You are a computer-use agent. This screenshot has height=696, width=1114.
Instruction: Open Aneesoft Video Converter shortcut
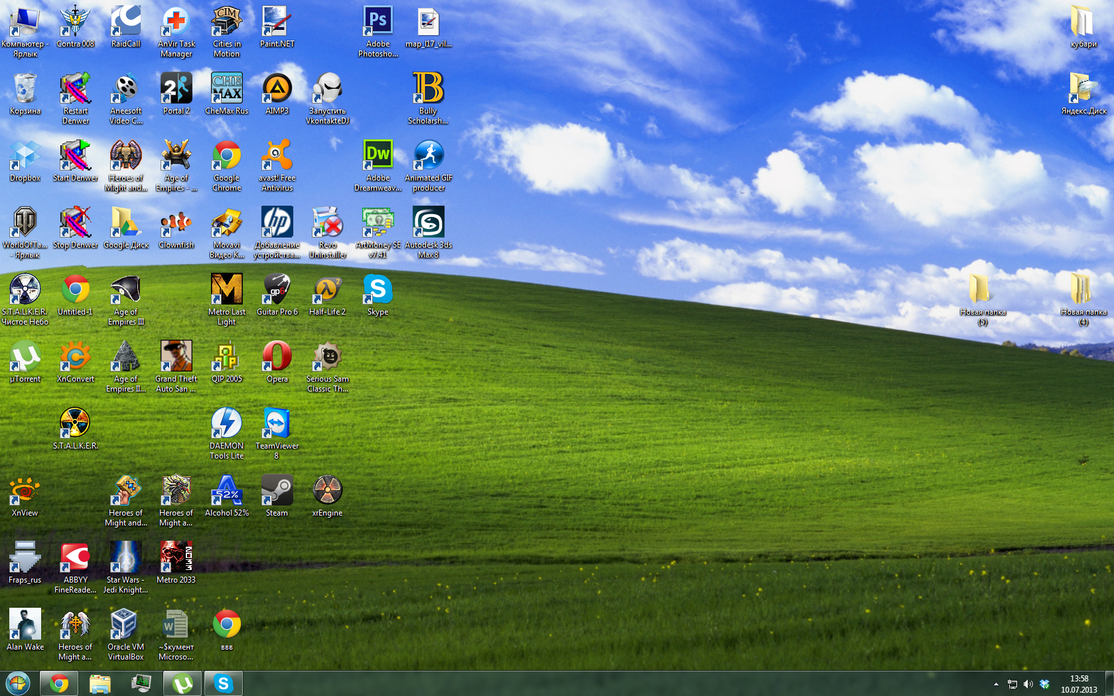(126, 98)
